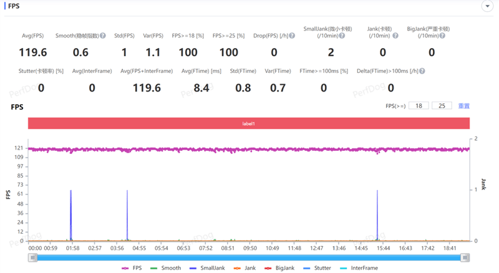Click help icon next to Jank (/10min)
The height and width of the screenshot is (273, 499).
pos(395,36)
